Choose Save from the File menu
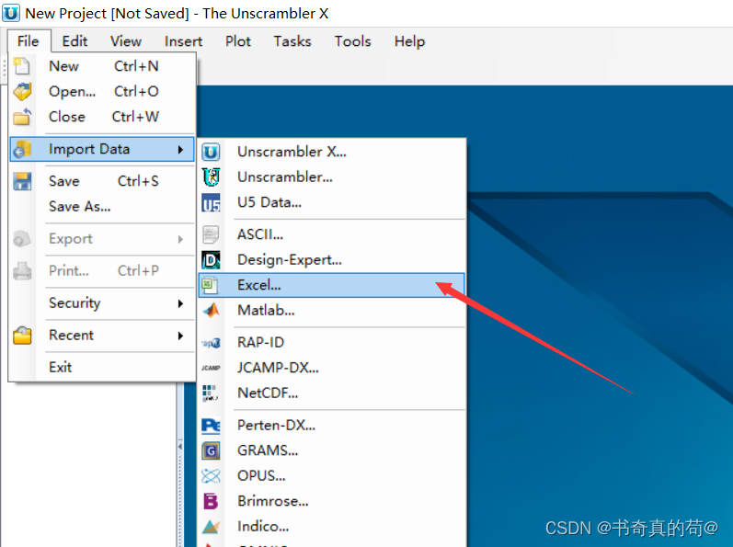This screenshot has width=733, height=547. click(102, 181)
